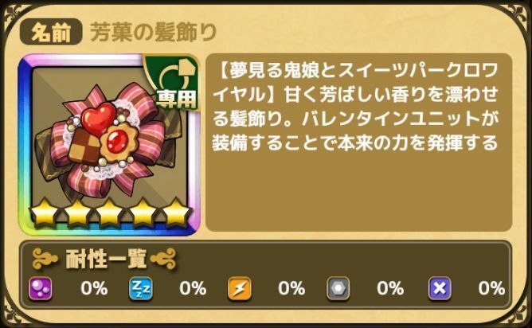Tap the orange lightning paralysis resistance icon
The width and height of the screenshot is (532, 328).
[240, 289]
